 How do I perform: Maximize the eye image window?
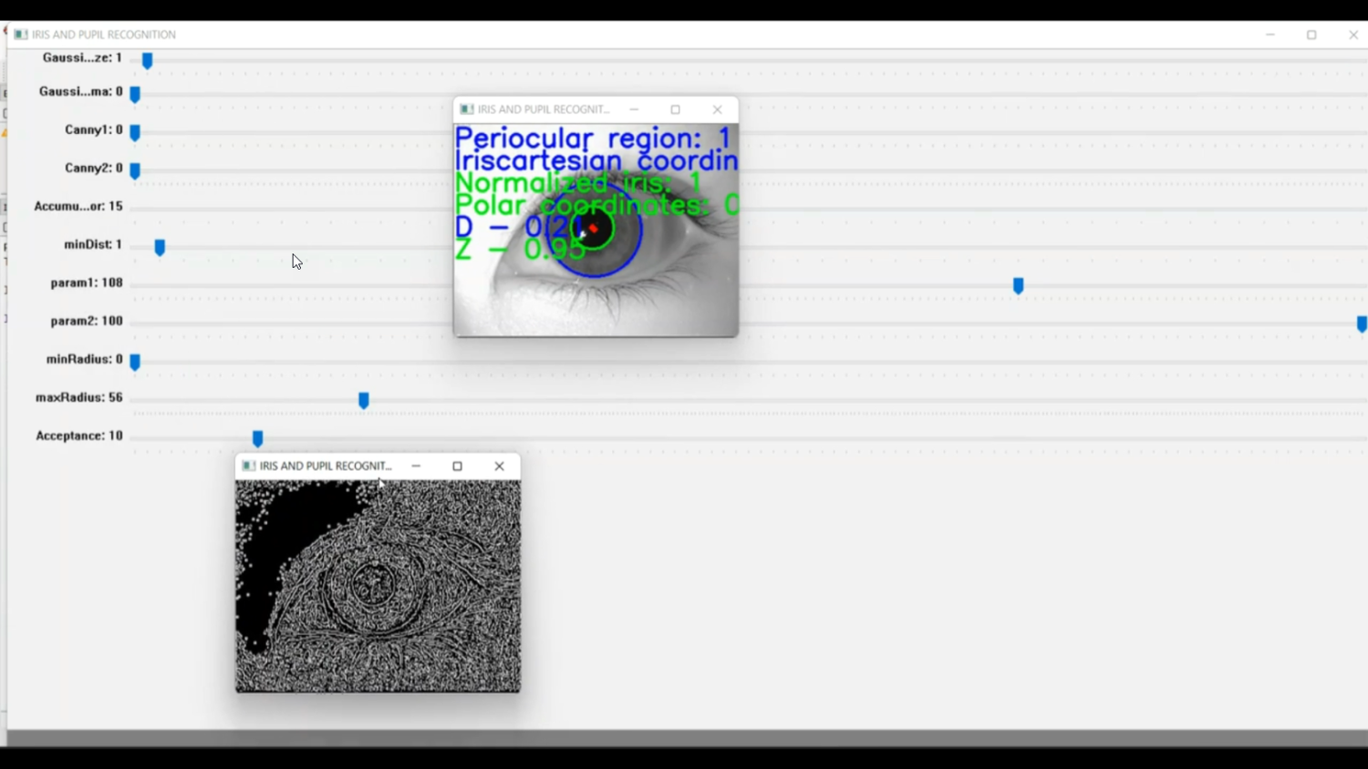676,109
